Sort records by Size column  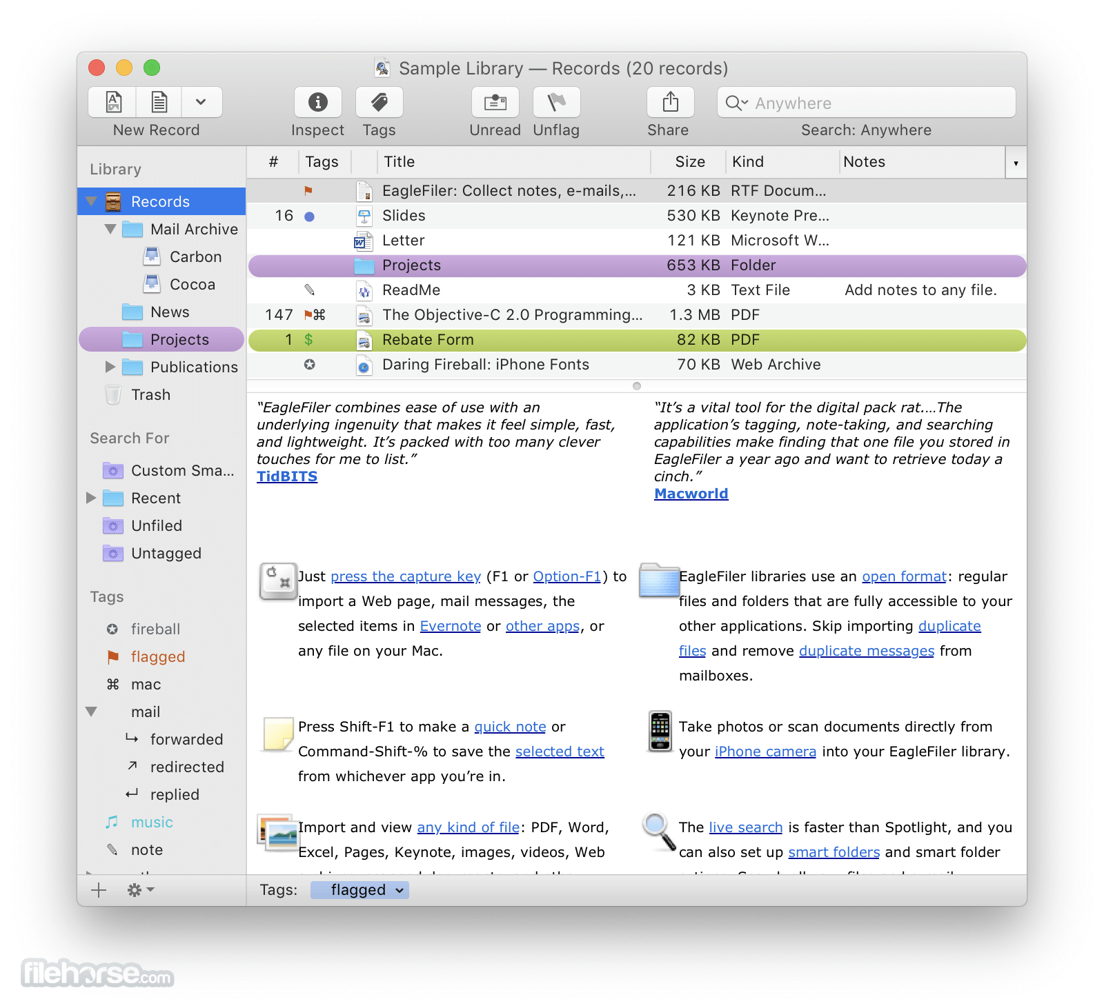click(688, 162)
